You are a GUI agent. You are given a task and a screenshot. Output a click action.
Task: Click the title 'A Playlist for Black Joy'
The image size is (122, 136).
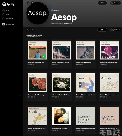(x=36, y=62)
